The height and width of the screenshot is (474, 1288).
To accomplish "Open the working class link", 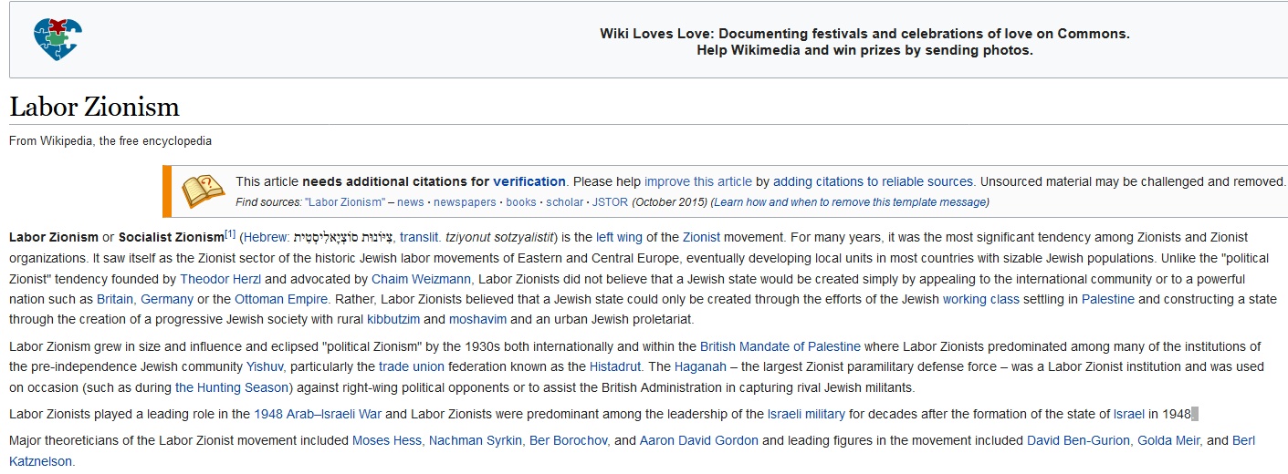I will (981, 299).
